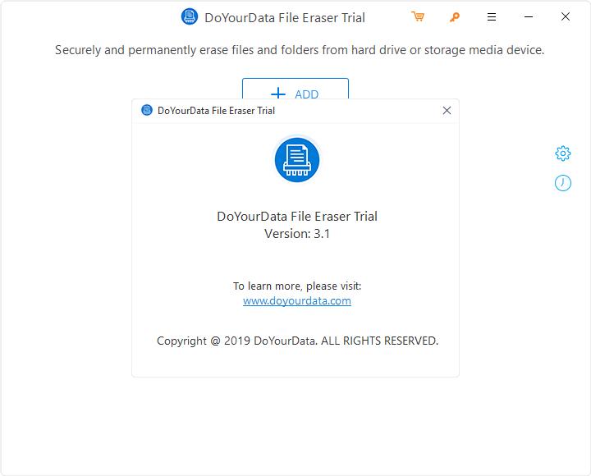The width and height of the screenshot is (591, 476).
Task: Click the large blue shredder logo in dialog
Action: click(297, 160)
